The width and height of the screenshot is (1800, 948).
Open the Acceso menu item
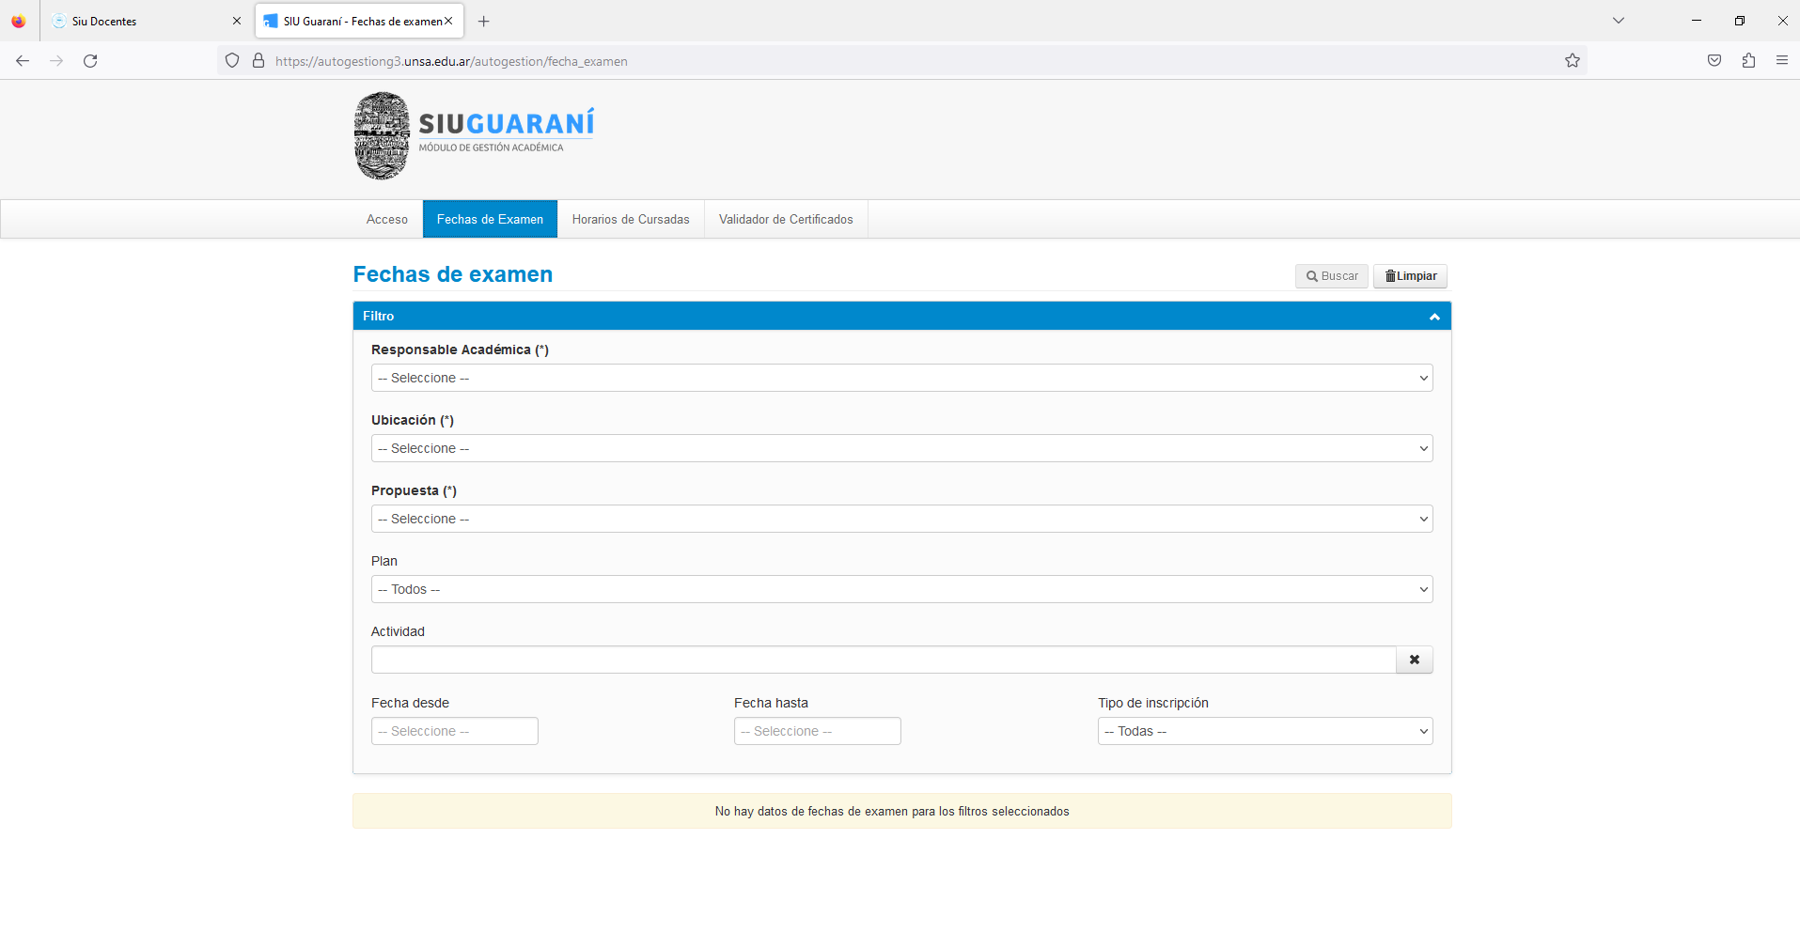[387, 219]
